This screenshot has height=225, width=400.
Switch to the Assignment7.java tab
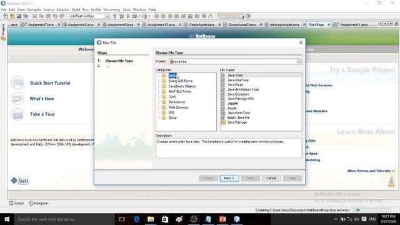[x=41, y=24]
